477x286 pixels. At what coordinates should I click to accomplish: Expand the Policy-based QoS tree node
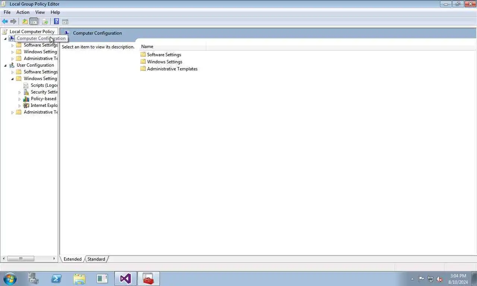[19, 99]
